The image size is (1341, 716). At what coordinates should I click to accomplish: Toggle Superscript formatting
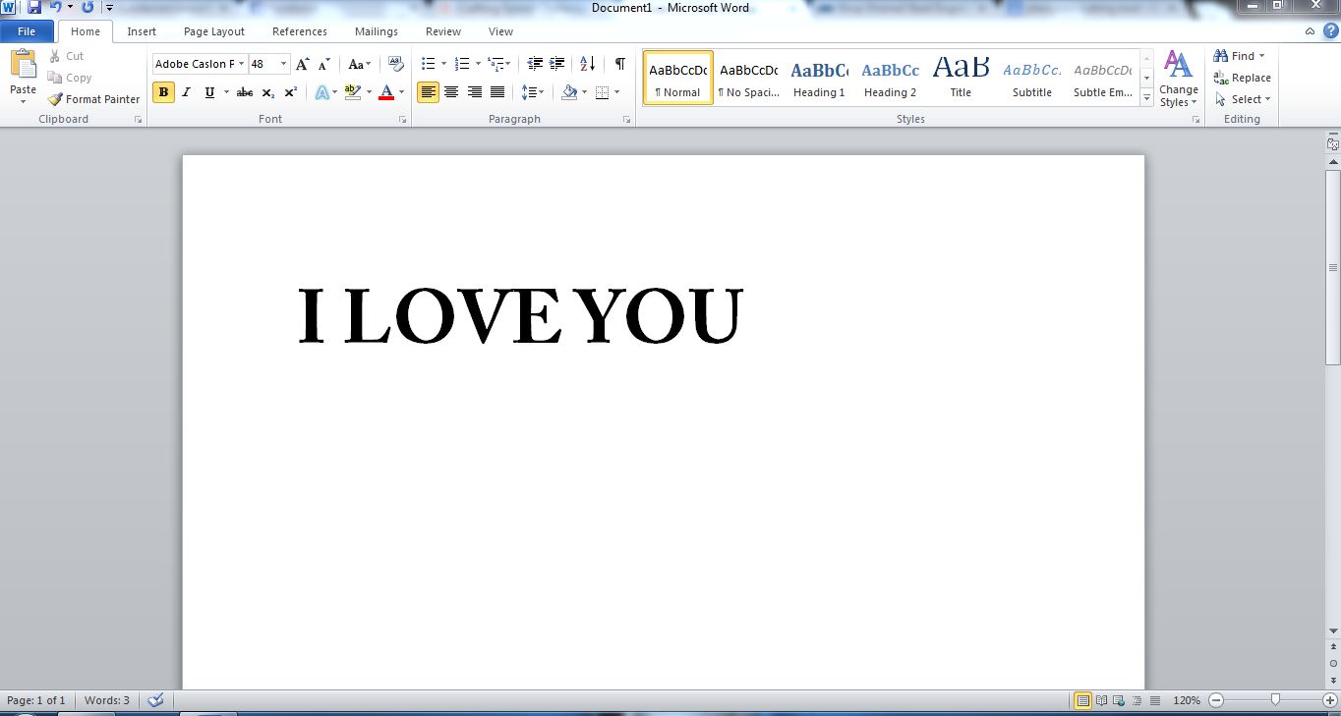click(x=291, y=92)
